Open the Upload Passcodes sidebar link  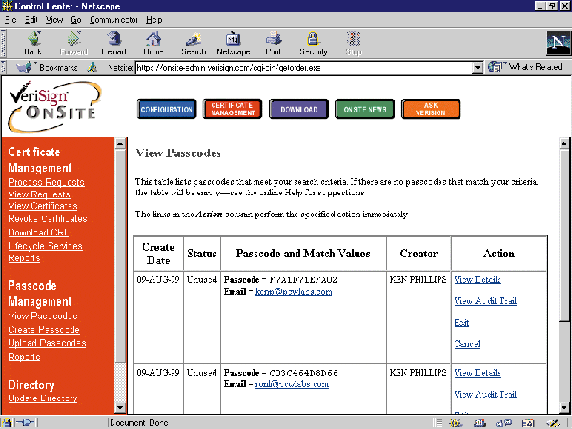(47, 343)
